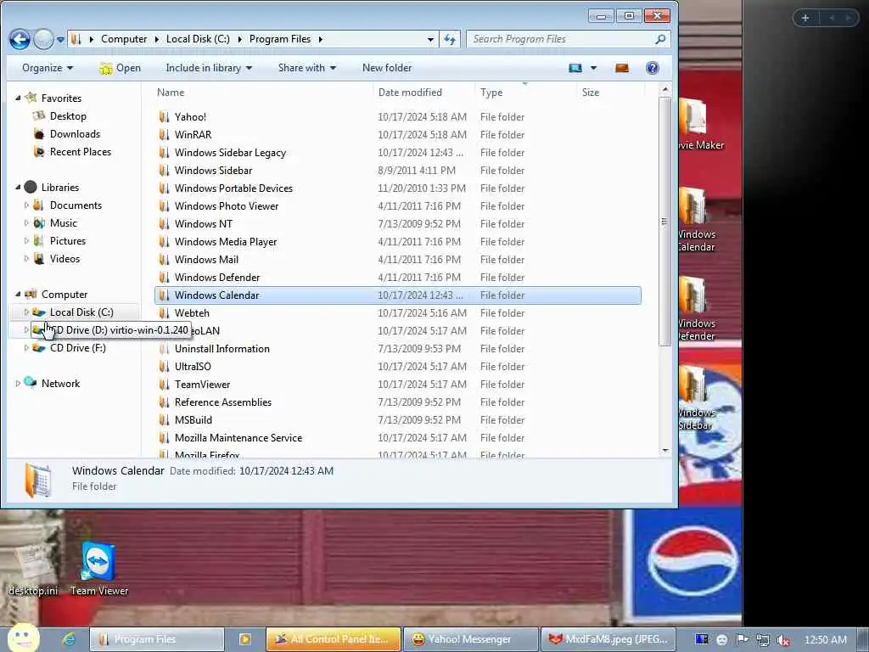Collapse the Favorites tree group
Image resolution: width=869 pixels, height=652 pixels.
18,98
